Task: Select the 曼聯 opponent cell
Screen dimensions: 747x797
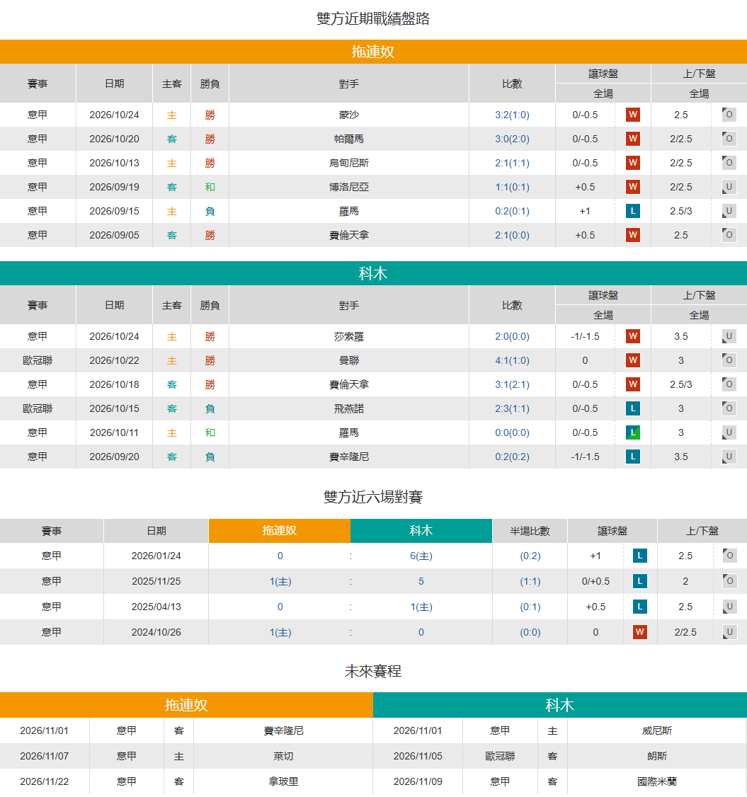Action: coord(349,360)
